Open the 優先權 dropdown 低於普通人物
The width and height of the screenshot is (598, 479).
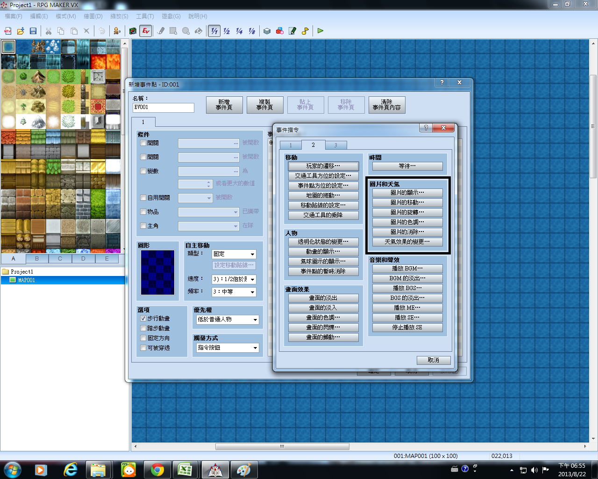(x=228, y=320)
